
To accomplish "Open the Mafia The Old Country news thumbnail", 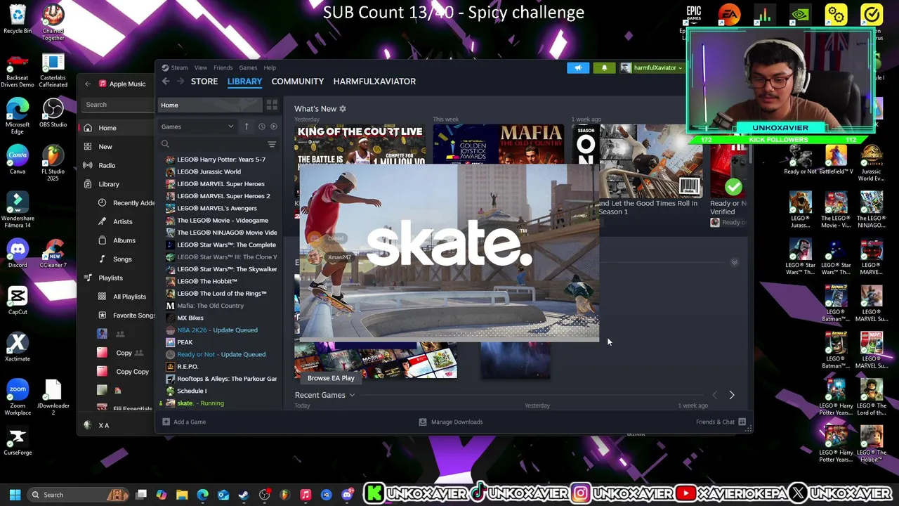I will click(498, 145).
